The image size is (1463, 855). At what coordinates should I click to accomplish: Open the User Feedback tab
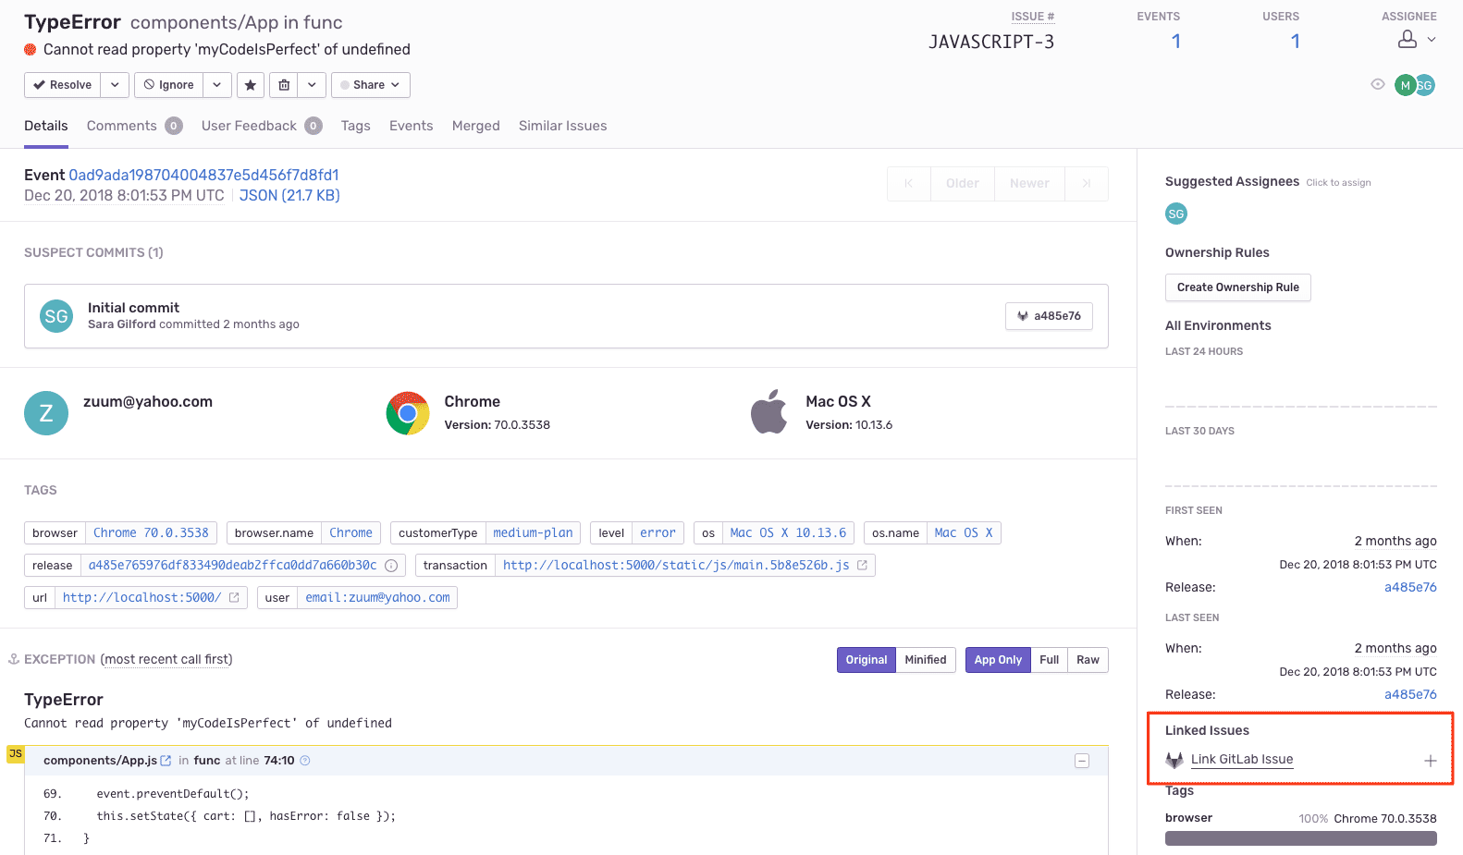262,126
